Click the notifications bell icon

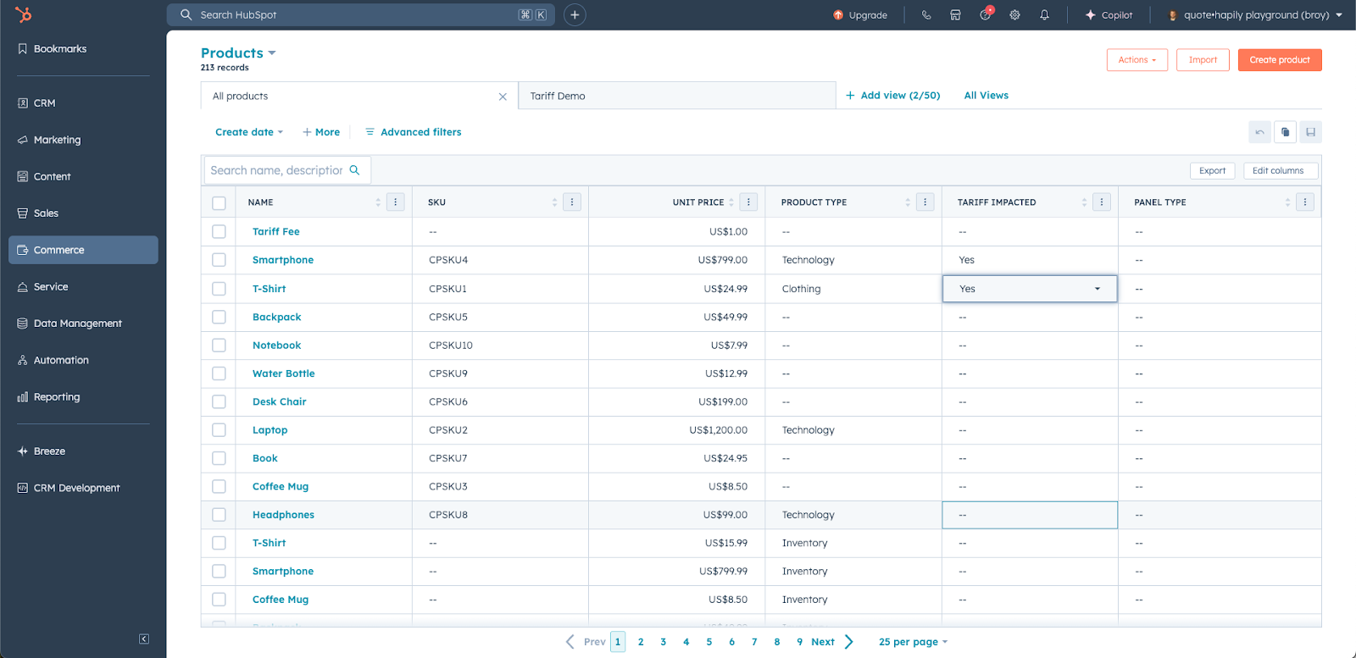1044,15
